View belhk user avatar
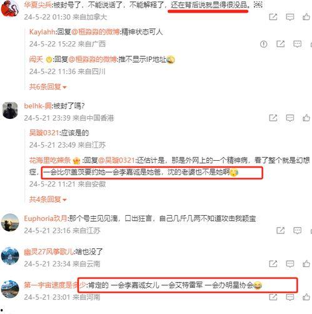This screenshot has width=312, height=314. (x=10, y=111)
